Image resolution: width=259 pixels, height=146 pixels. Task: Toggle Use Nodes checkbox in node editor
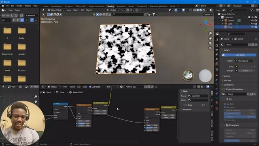point(90,87)
